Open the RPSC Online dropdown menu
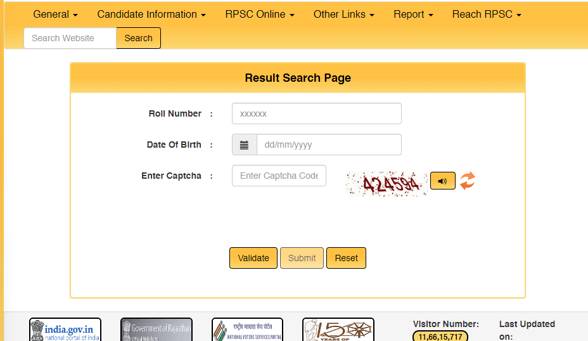Viewport: 588px width, 341px height. [x=259, y=14]
